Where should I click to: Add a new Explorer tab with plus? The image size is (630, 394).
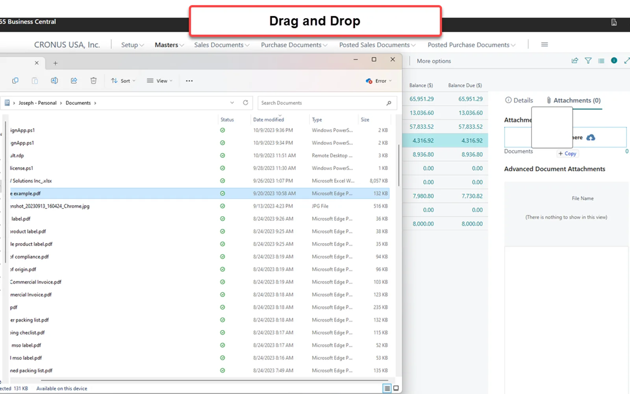[x=56, y=63]
